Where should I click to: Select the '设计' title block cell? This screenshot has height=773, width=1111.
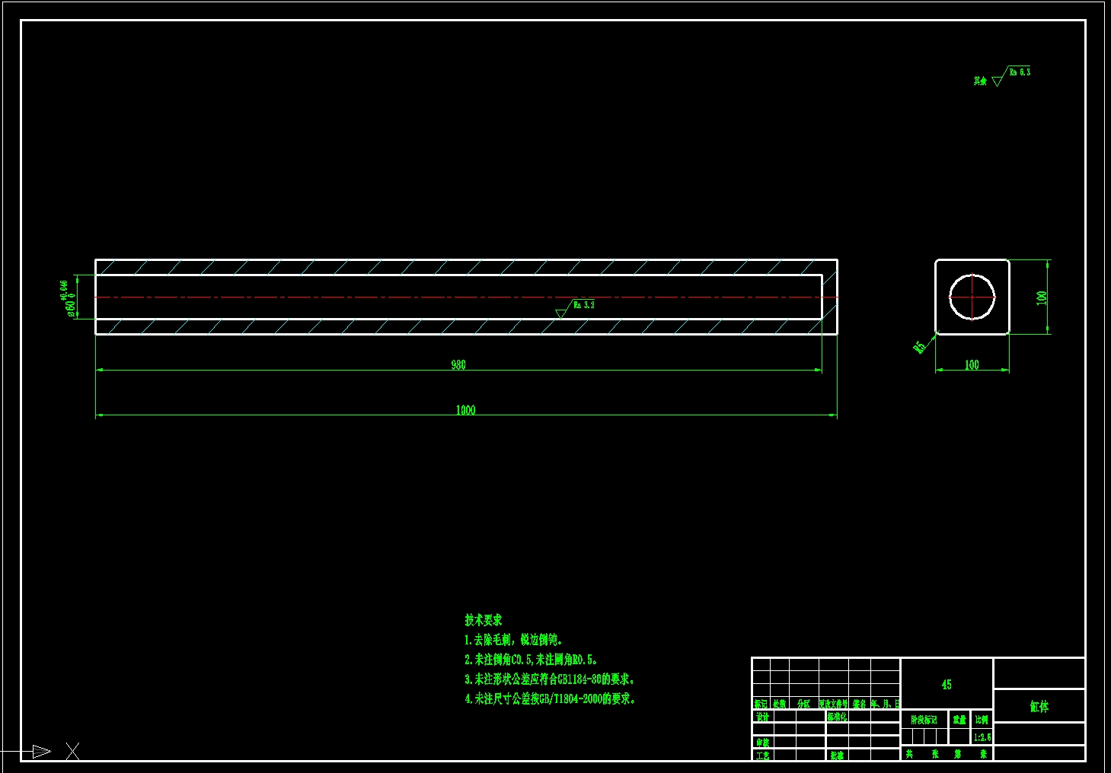(x=762, y=717)
